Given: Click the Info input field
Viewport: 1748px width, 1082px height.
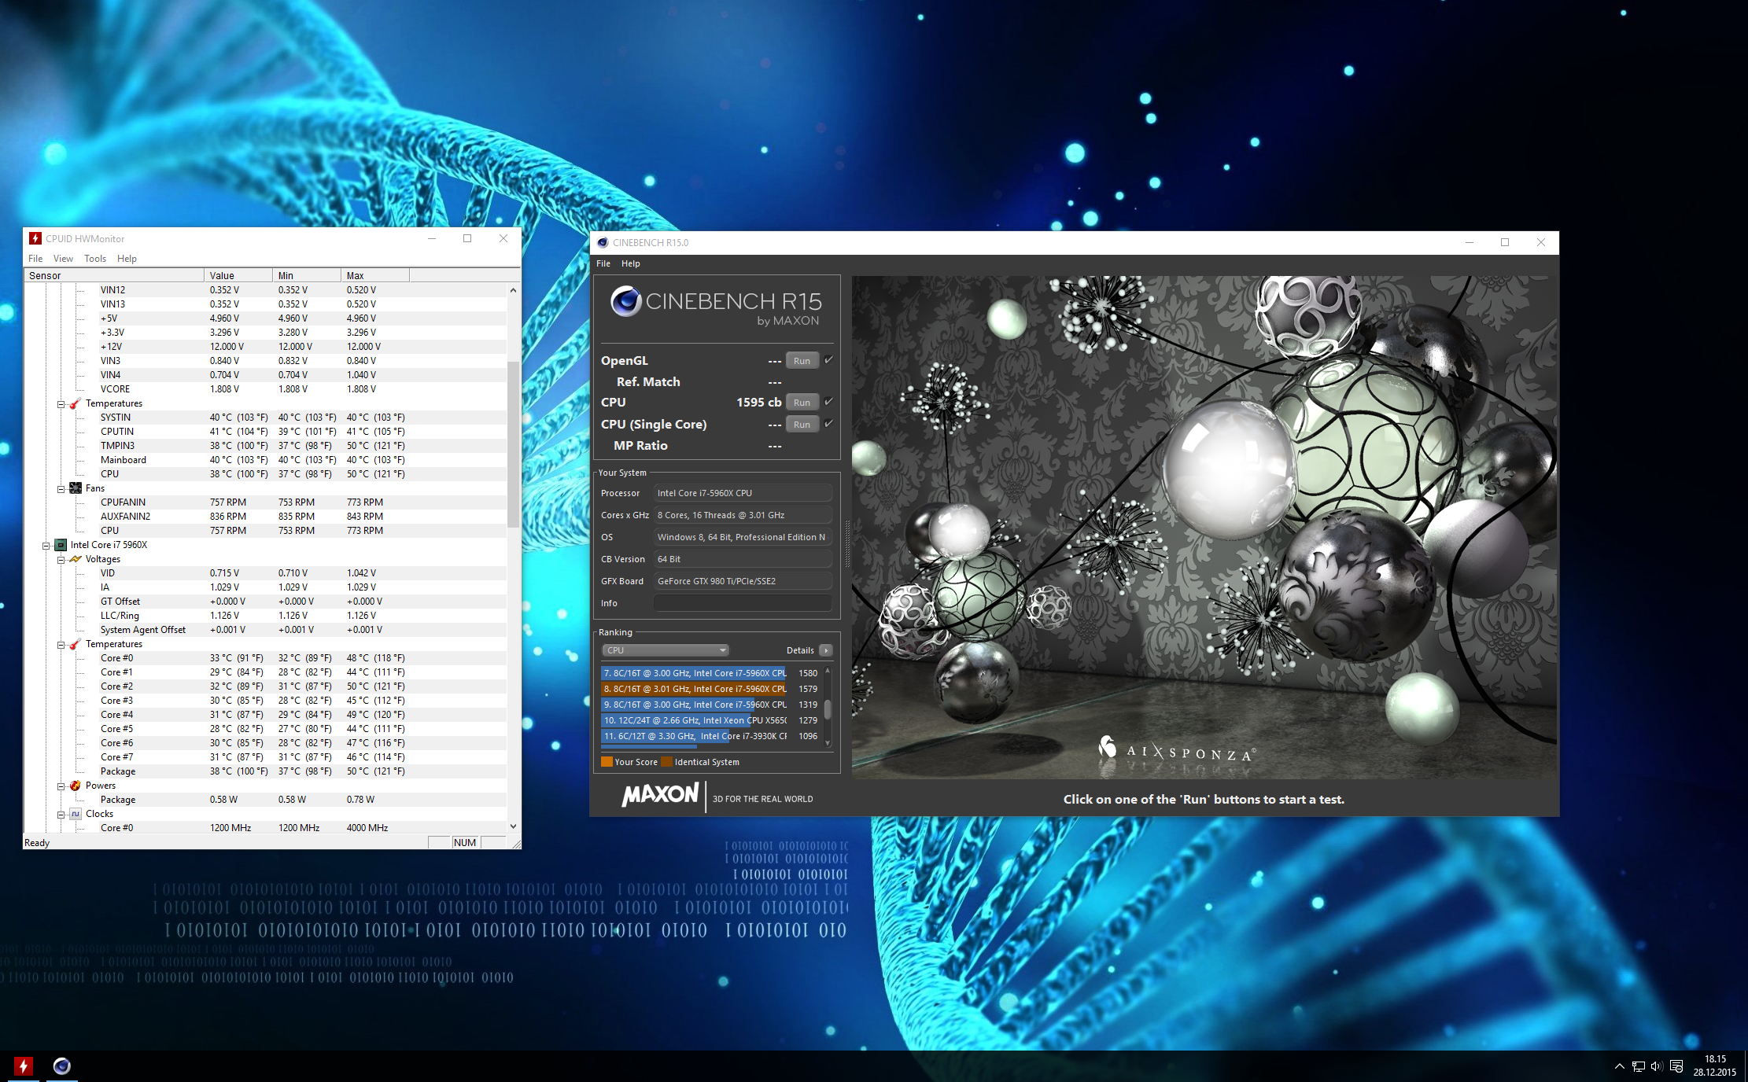Looking at the screenshot, I should 743,603.
